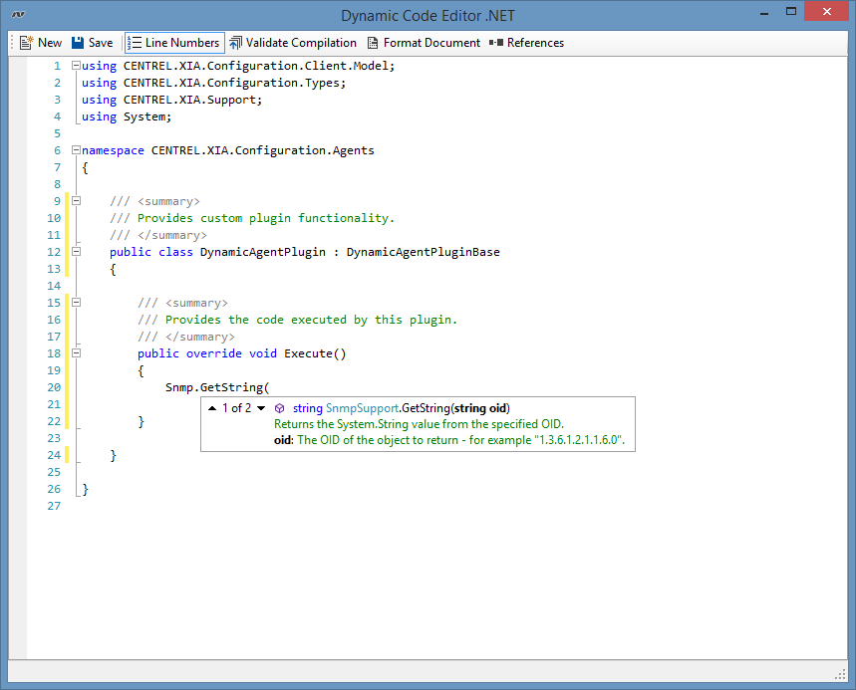Click on CENTREL.XIA.Support using line

(172, 100)
